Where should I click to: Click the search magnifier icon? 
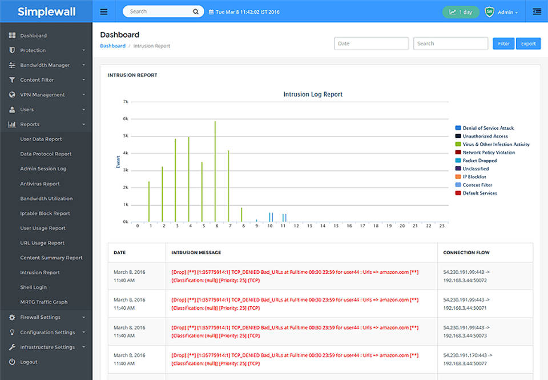(196, 11)
